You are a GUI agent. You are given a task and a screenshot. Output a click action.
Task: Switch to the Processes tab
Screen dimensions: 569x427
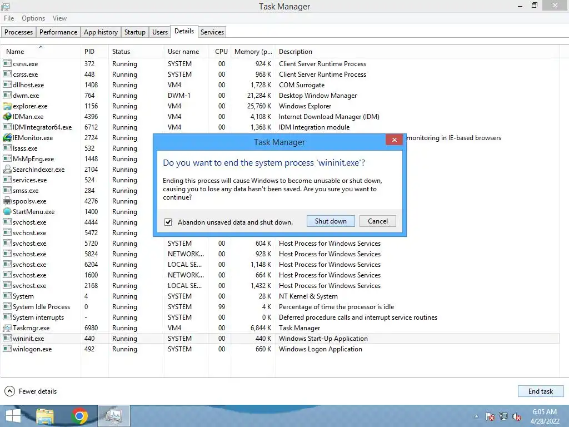tap(18, 32)
